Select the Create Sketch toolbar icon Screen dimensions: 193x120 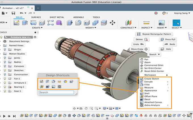click(16, 23)
